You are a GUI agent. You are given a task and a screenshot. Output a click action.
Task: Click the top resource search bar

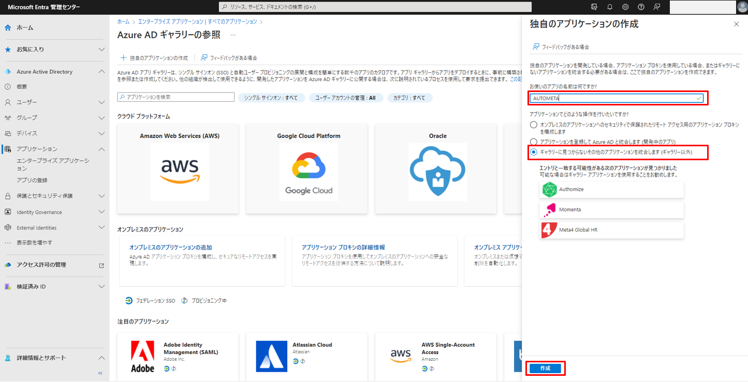click(375, 7)
